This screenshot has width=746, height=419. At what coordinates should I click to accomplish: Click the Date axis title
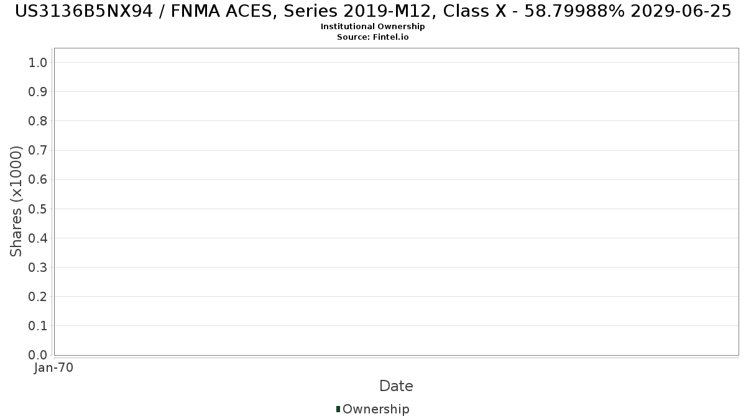[x=396, y=386]
